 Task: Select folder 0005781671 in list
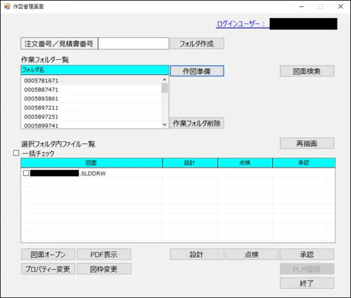[92, 81]
